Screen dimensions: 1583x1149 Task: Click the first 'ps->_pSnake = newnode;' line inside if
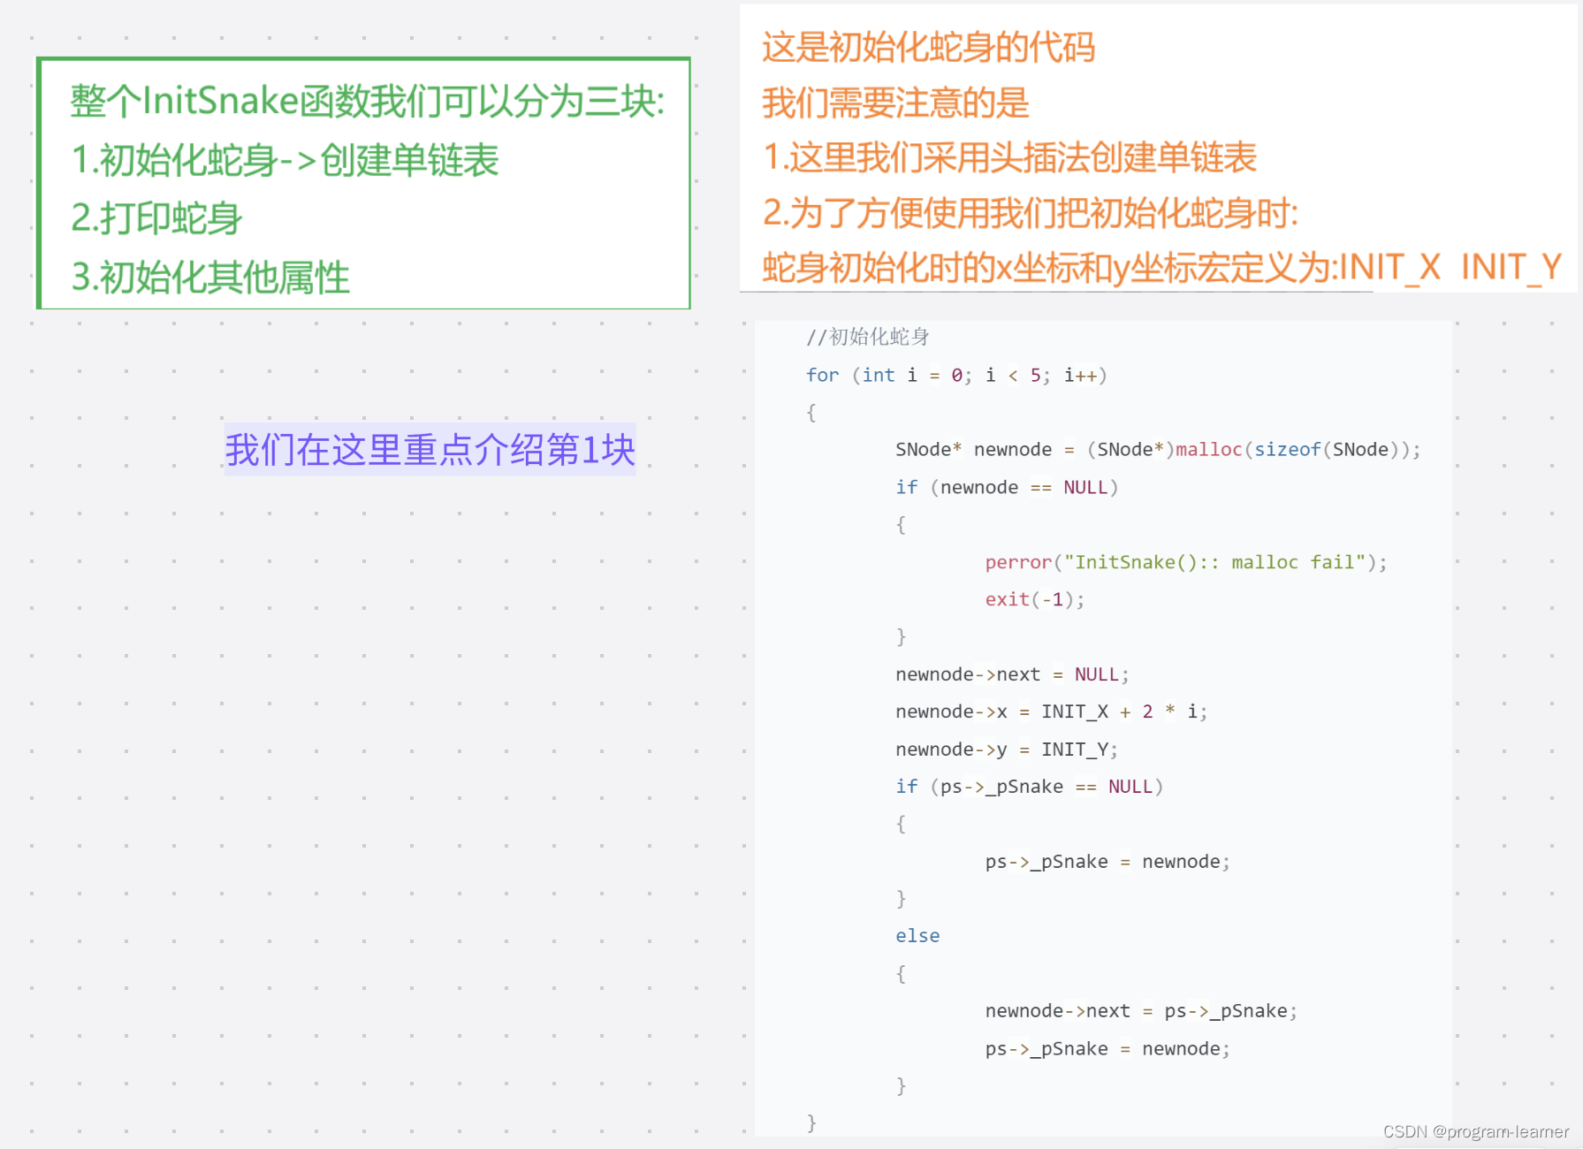1107,862
